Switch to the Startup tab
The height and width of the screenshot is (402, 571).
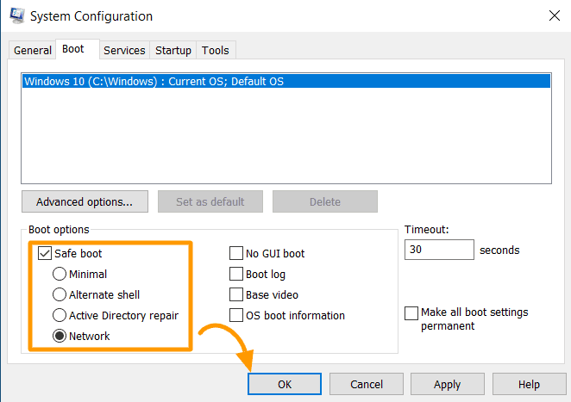click(173, 50)
